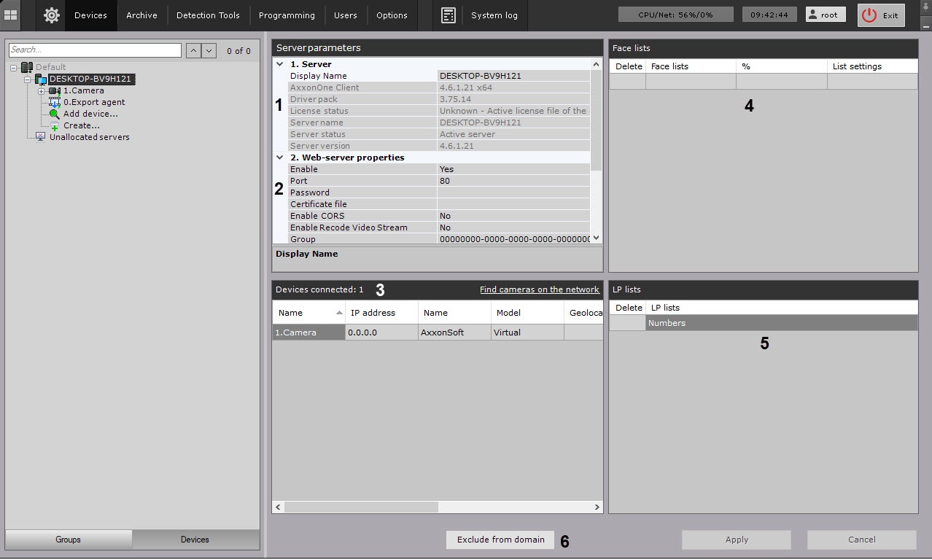
Task: Expand the 1.Camera tree node
Action: (42, 91)
